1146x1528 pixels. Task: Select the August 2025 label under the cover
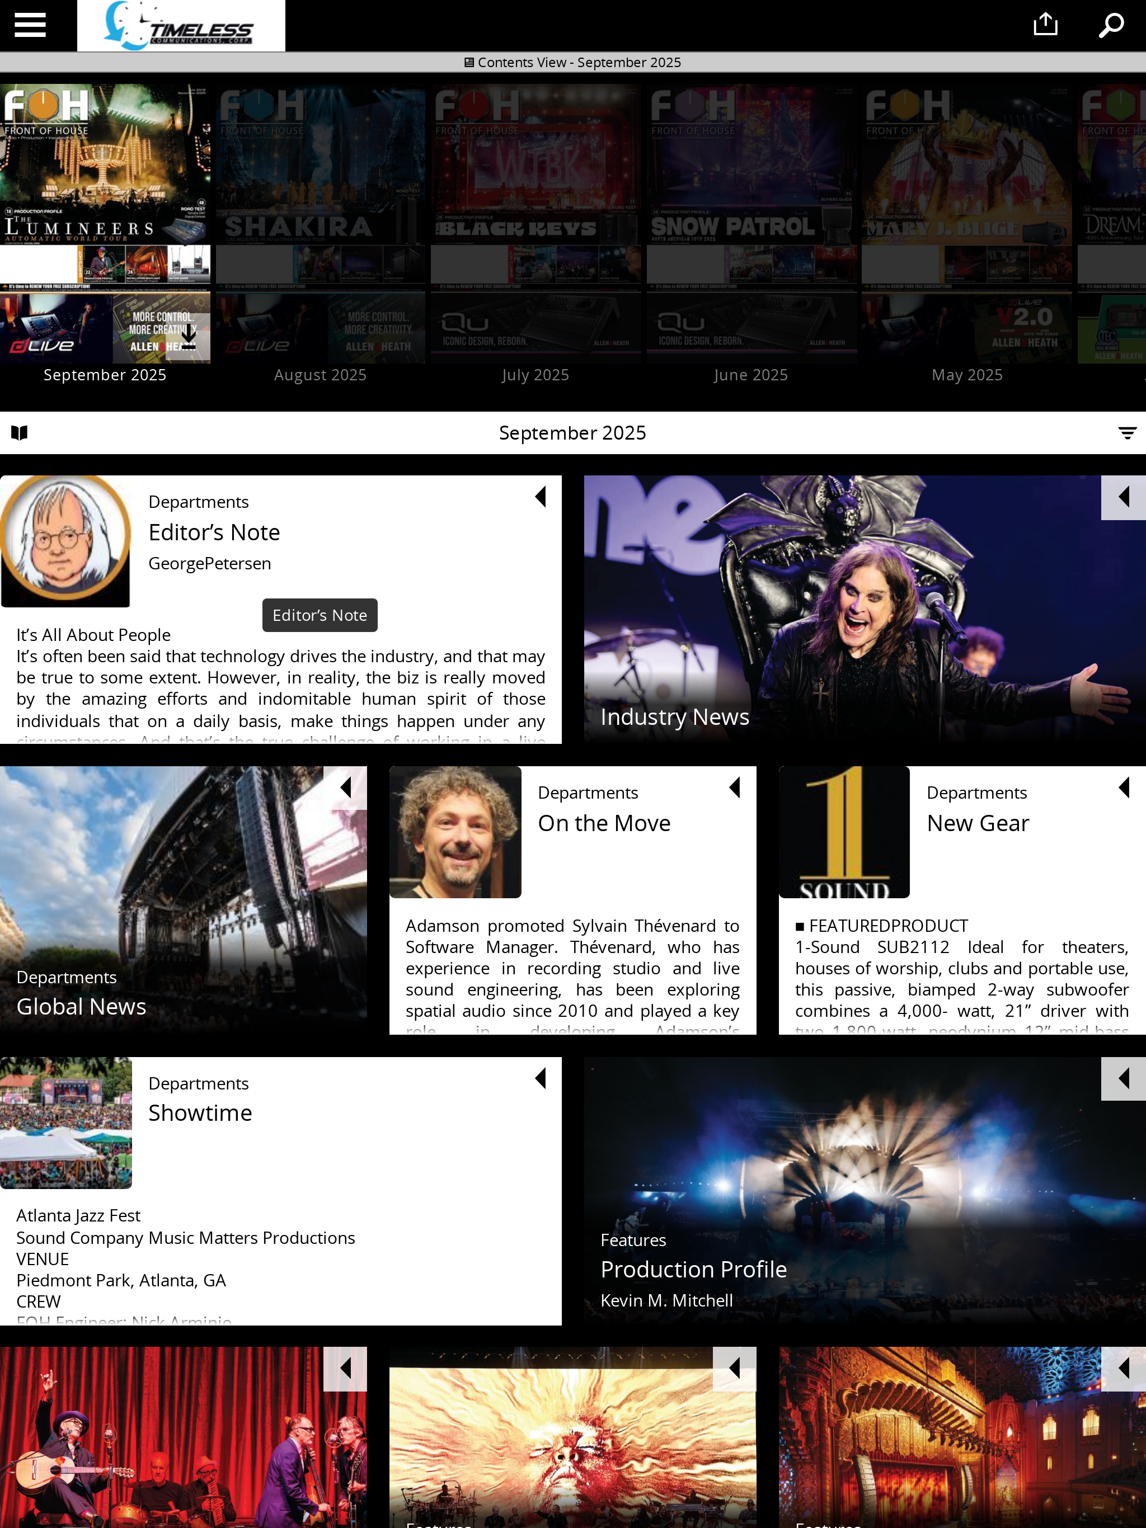[x=320, y=375]
